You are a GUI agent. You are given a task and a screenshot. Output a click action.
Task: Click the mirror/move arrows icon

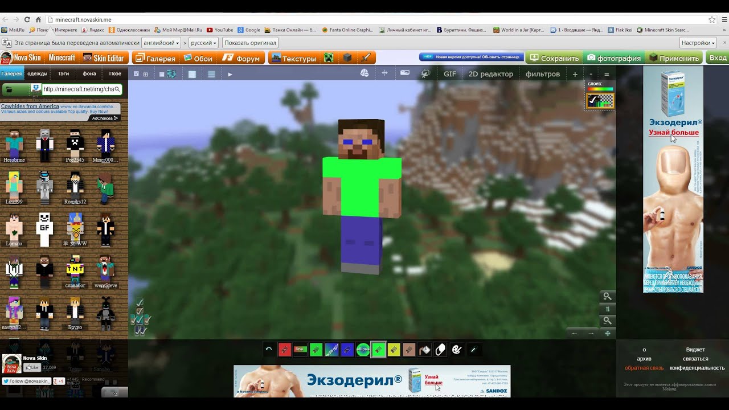pos(384,73)
